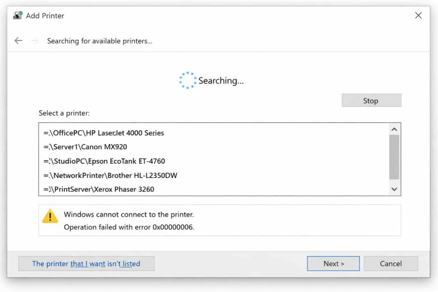438x292 pixels.
Task: Stop the printer search
Action: (x=371, y=101)
